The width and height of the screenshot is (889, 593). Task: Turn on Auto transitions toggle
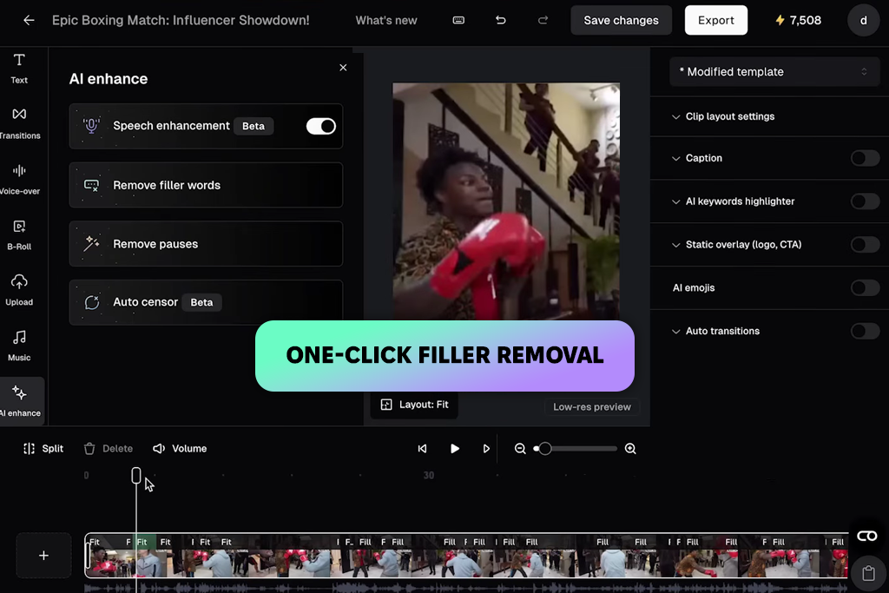pyautogui.click(x=866, y=331)
